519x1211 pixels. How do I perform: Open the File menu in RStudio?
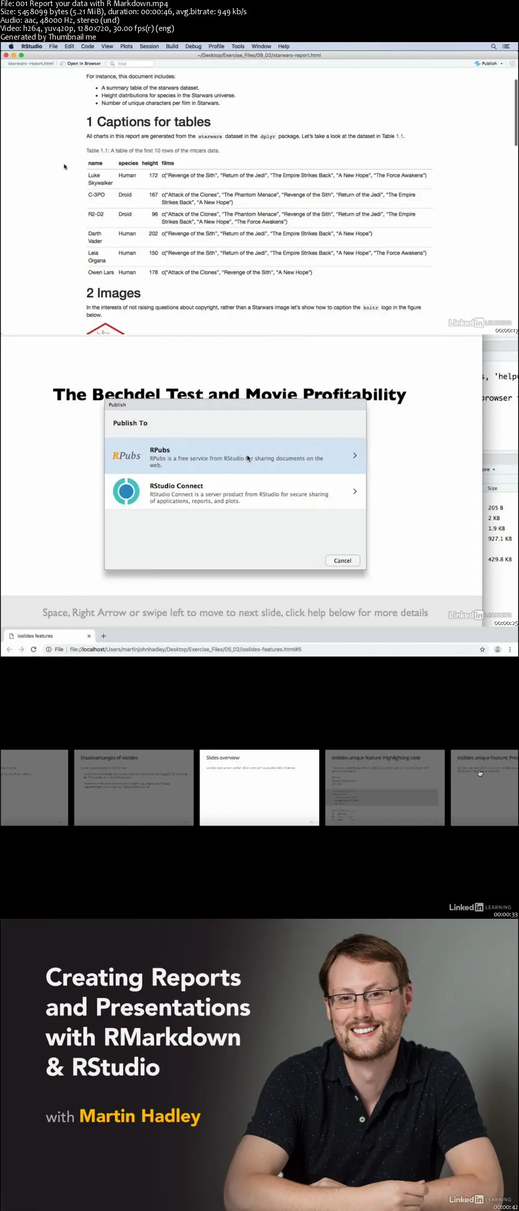coord(53,46)
